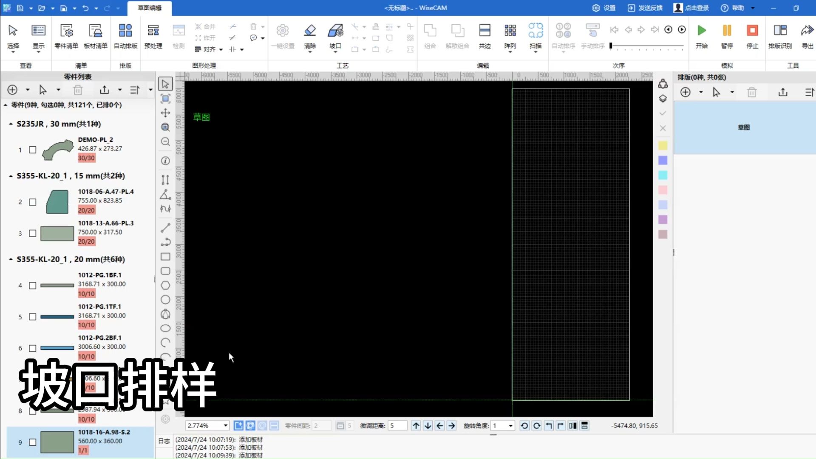Collapse the S235JR, 30 mm group
This screenshot has height=459, width=816.
pos(11,124)
